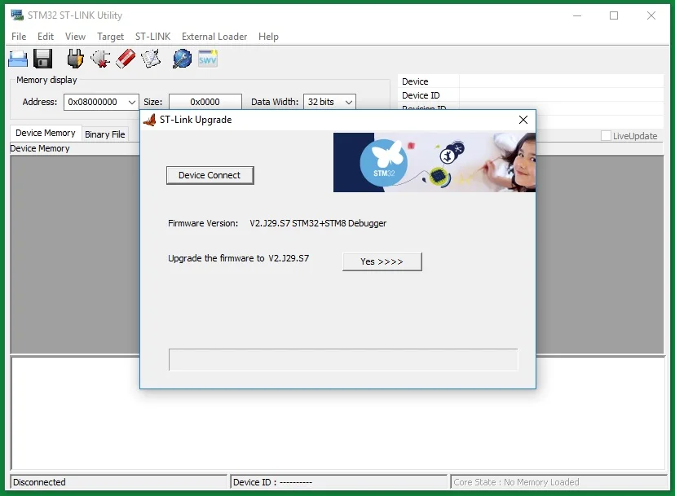The width and height of the screenshot is (675, 496).
Task: Open the View menu
Action: [75, 37]
